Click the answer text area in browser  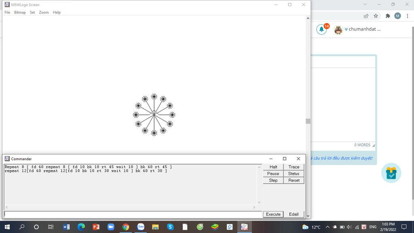[x=343, y=105]
